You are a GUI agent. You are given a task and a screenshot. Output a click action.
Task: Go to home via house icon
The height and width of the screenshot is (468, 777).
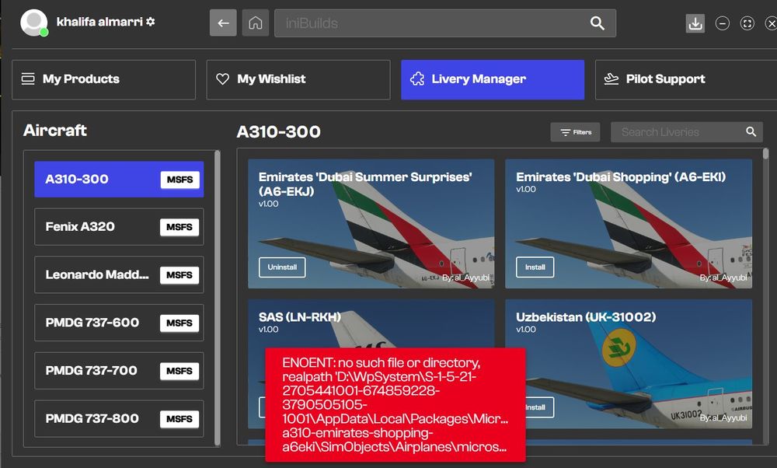255,23
